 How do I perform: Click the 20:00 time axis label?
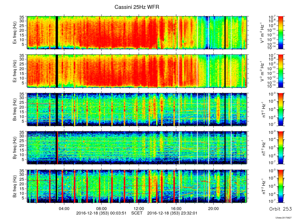[213, 208]
